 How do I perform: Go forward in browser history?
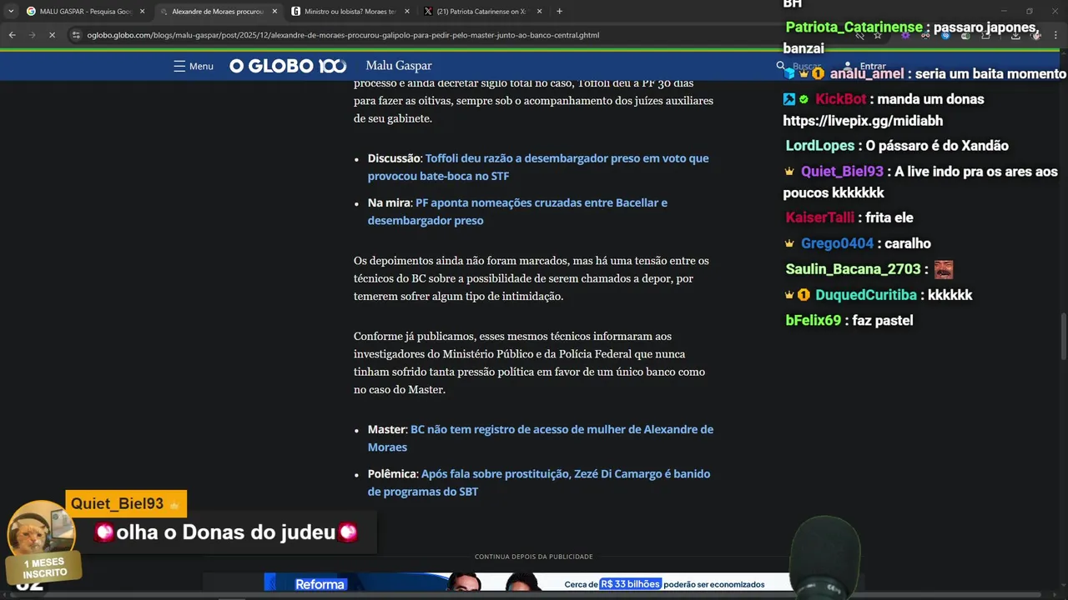[x=32, y=35]
